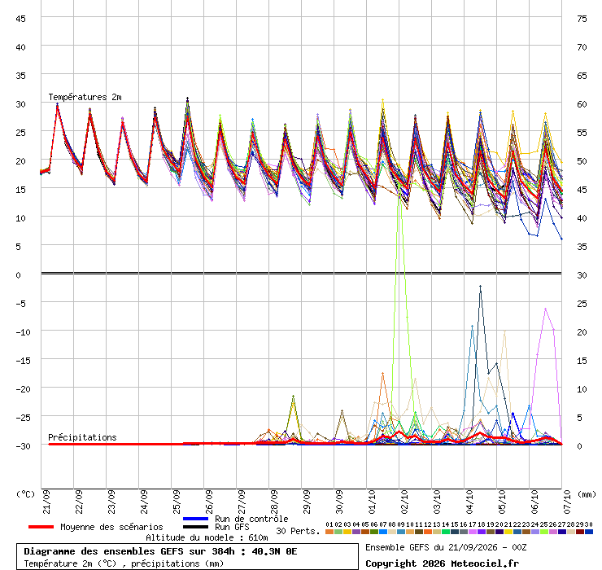Click the yellow swatch for perturbation 21
Image resolution: width=602 pixels, height=570 pixels.
coord(508,532)
